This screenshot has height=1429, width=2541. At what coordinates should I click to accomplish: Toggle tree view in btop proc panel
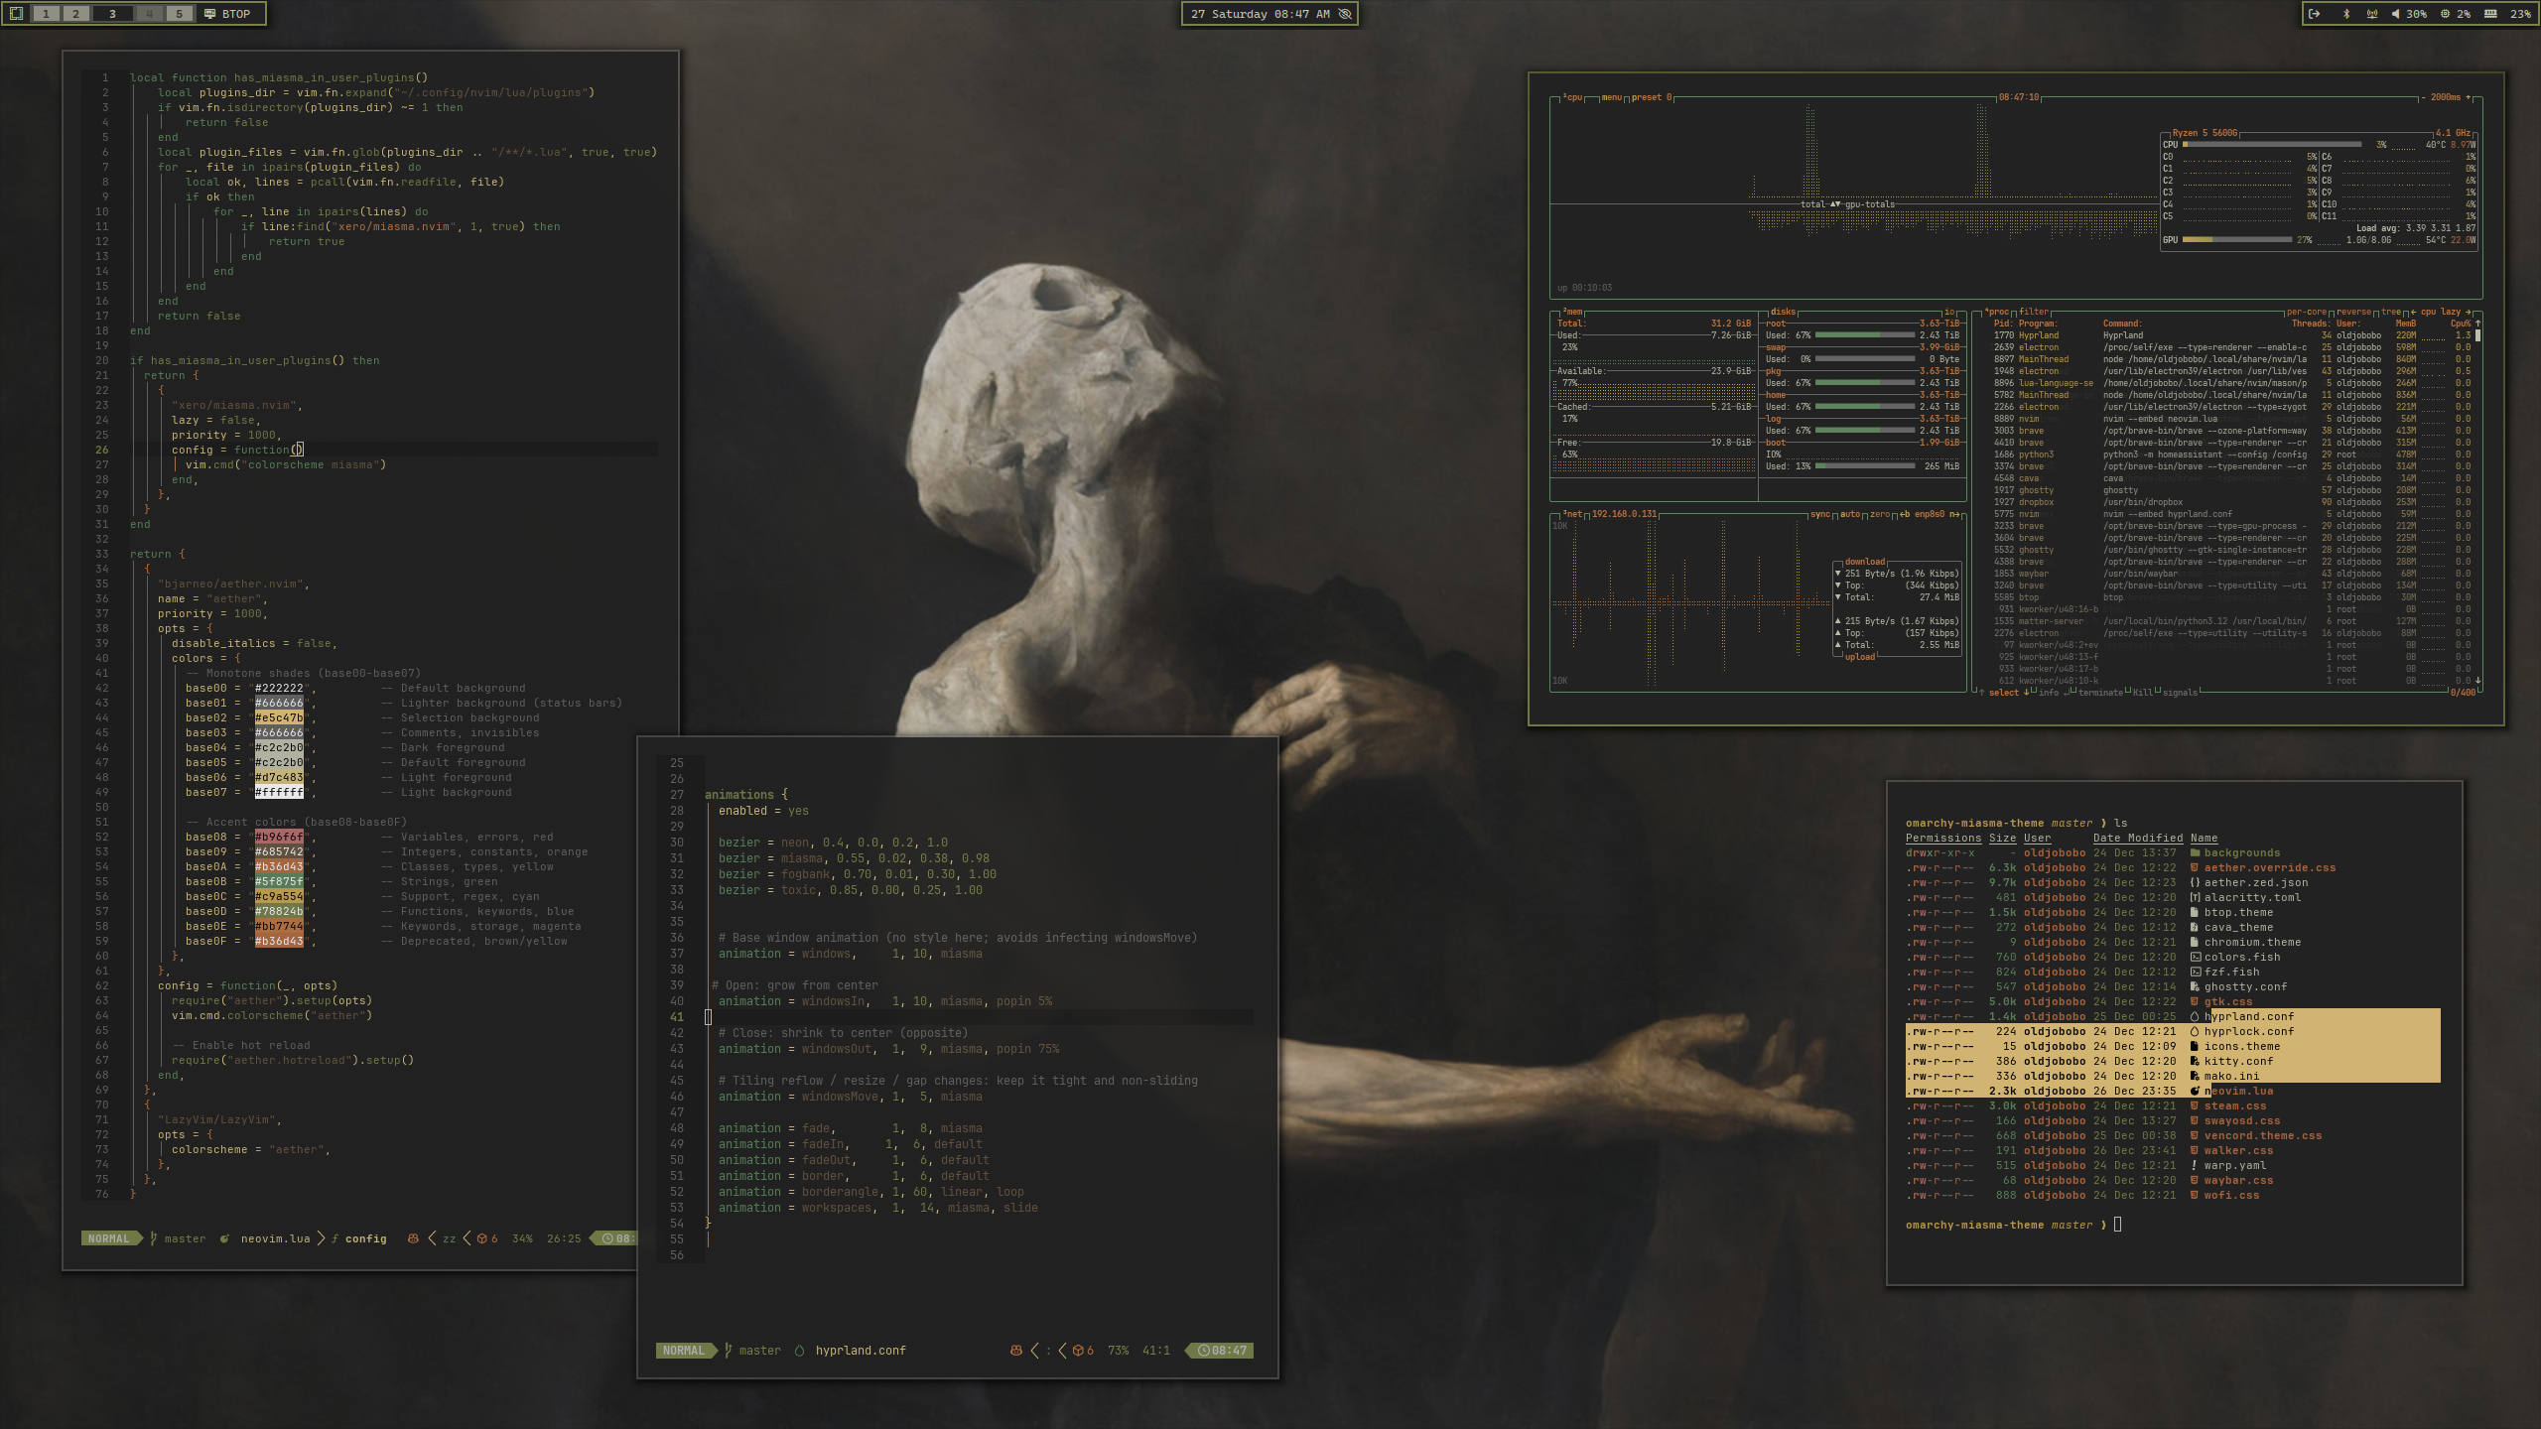coord(2391,312)
